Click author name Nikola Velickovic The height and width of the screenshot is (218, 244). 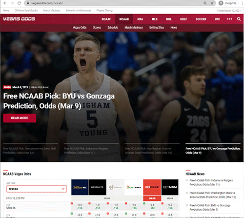point(40,87)
